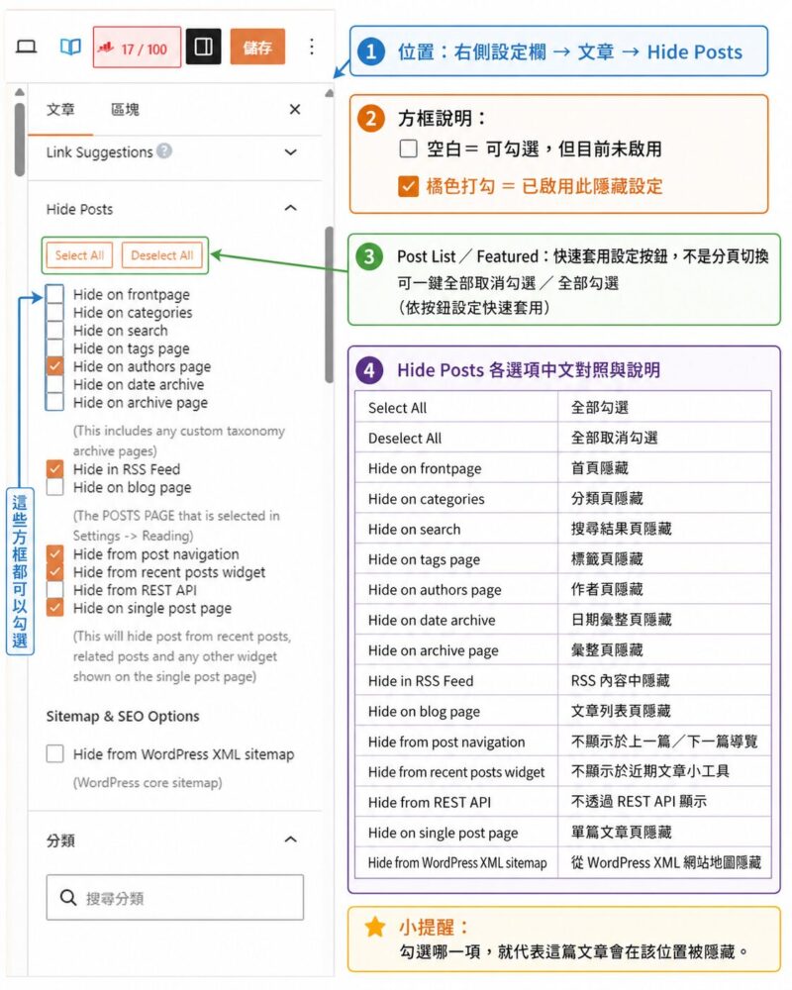Check Hide on tags page checkbox
The image size is (792, 990).
[x=55, y=347]
